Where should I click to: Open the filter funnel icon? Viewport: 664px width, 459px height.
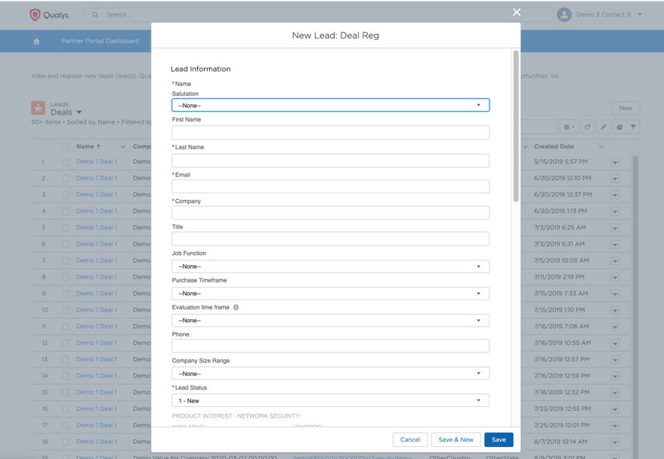[x=633, y=127]
